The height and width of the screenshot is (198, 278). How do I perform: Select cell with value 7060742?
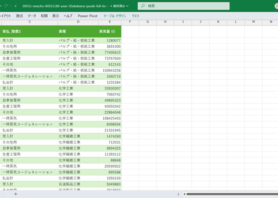click(x=110, y=94)
